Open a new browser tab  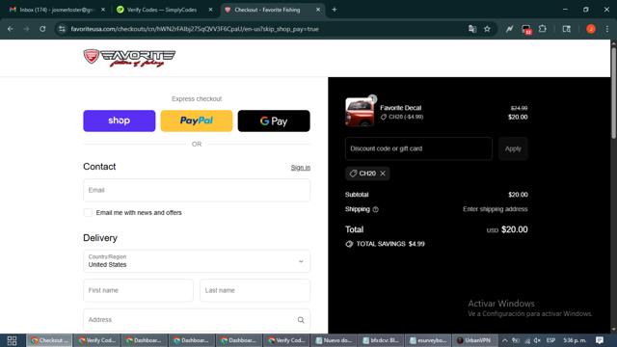pyautogui.click(x=335, y=10)
